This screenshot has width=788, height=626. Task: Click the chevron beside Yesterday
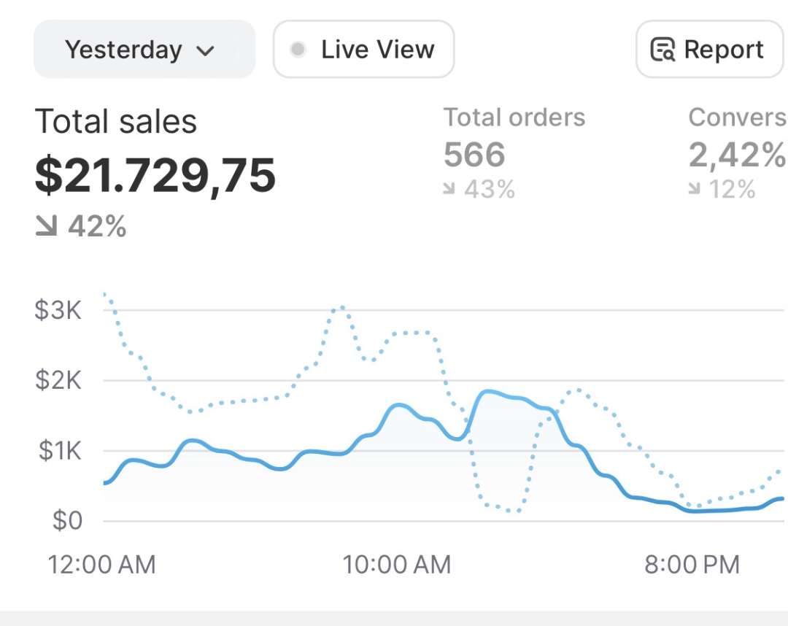tap(206, 51)
